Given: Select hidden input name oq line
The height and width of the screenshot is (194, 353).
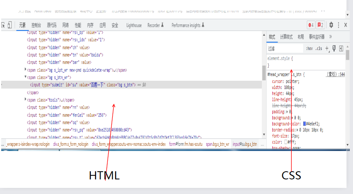Looking at the screenshot, I should click(x=58, y=123).
